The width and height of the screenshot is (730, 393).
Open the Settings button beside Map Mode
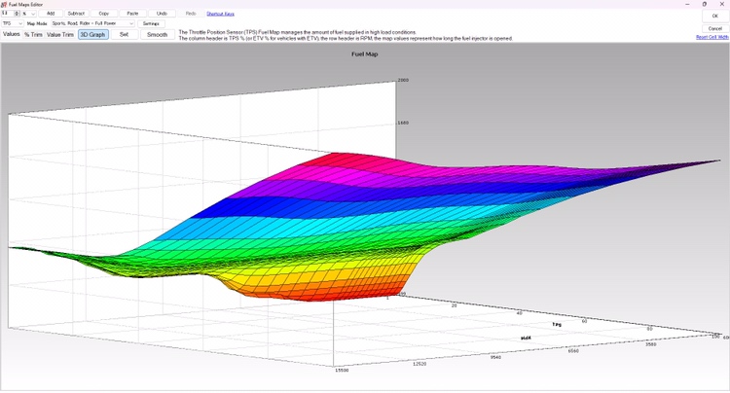(x=151, y=23)
